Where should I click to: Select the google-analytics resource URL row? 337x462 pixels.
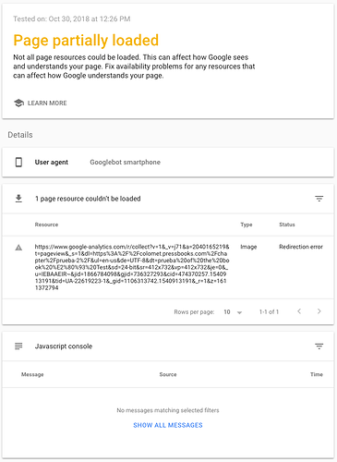[168, 267]
